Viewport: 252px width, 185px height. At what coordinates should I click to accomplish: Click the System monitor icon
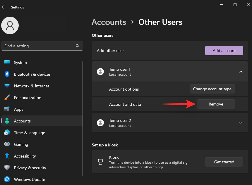[x=7, y=63]
